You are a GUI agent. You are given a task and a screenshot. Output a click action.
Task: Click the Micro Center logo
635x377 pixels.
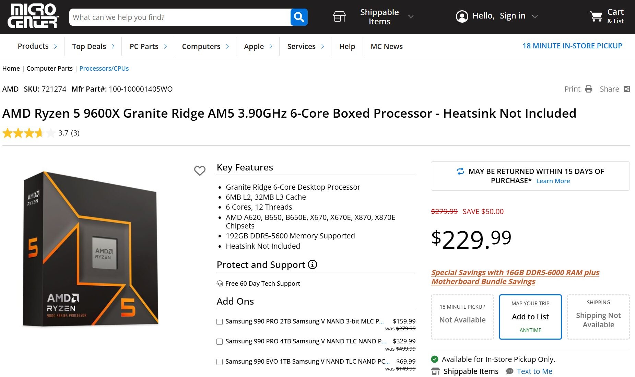click(x=33, y=16)
